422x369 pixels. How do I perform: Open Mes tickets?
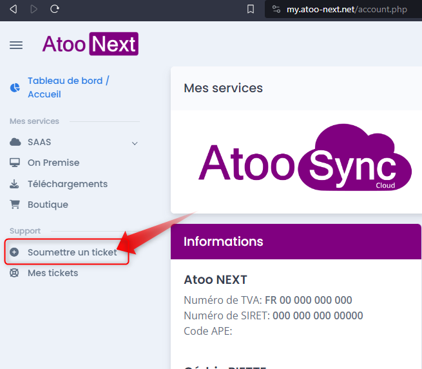click(x=53, y=273)
